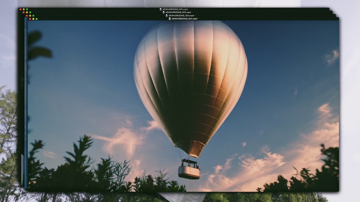Viewport: 360px width, 202px height.
Task: Click the file icon beside NEWHORIZONS_003.mp4
Action: pos(167,16)
